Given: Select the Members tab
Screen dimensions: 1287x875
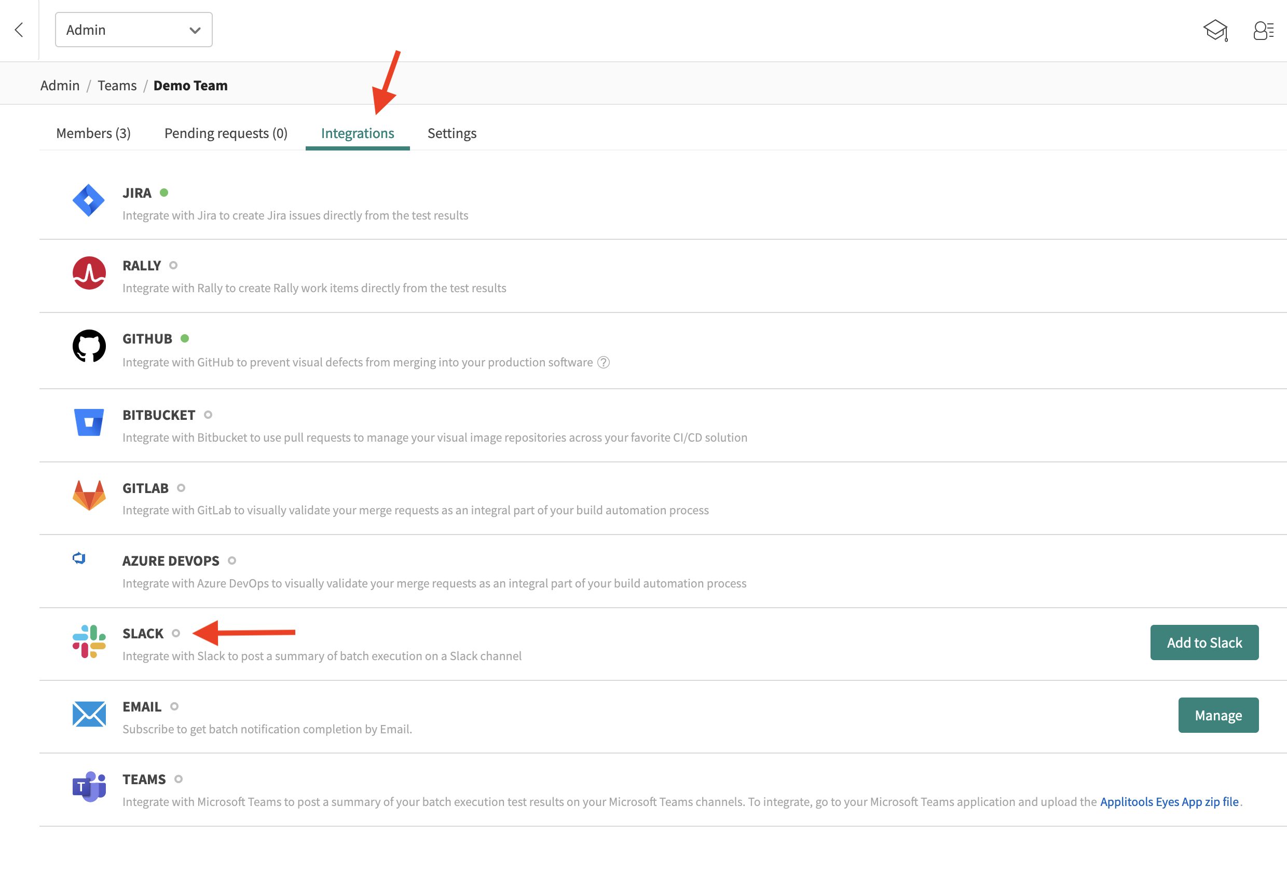Looking at the screenshot, I should click(94, 132).
